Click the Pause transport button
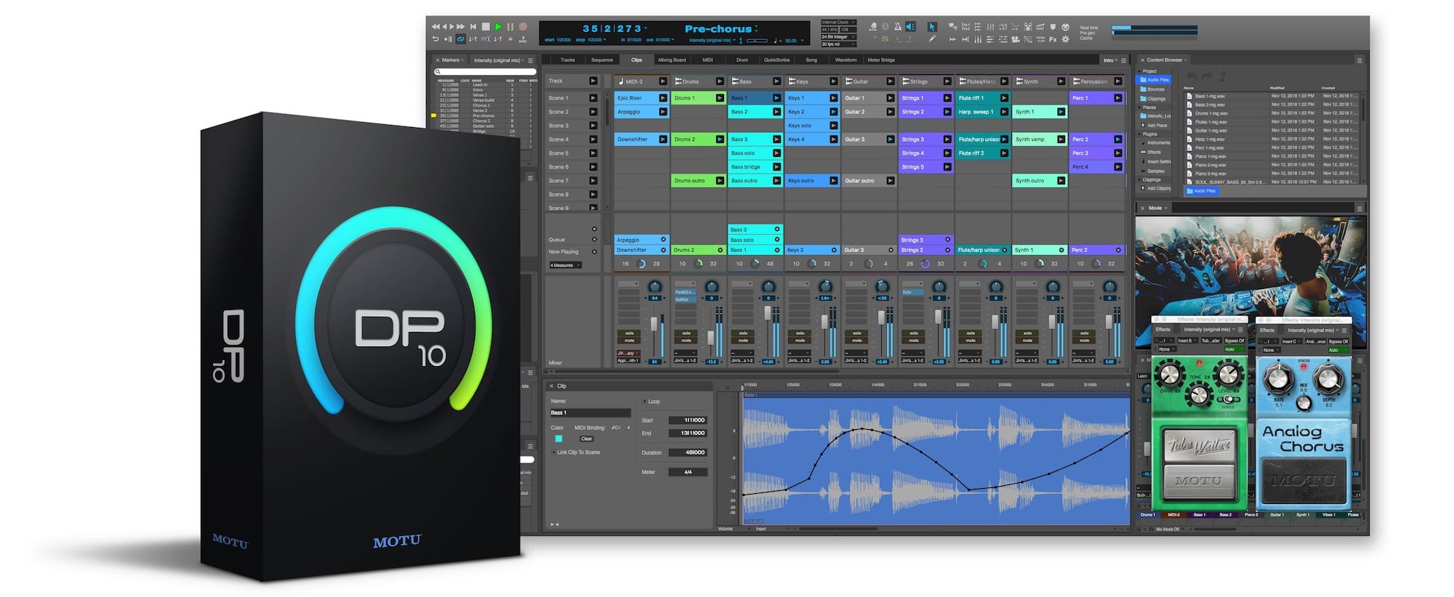The image size is (1454, 597). click(x=510, y=27)
